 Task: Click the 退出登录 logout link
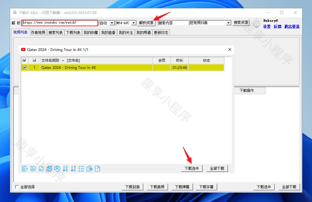coord(292,27)
